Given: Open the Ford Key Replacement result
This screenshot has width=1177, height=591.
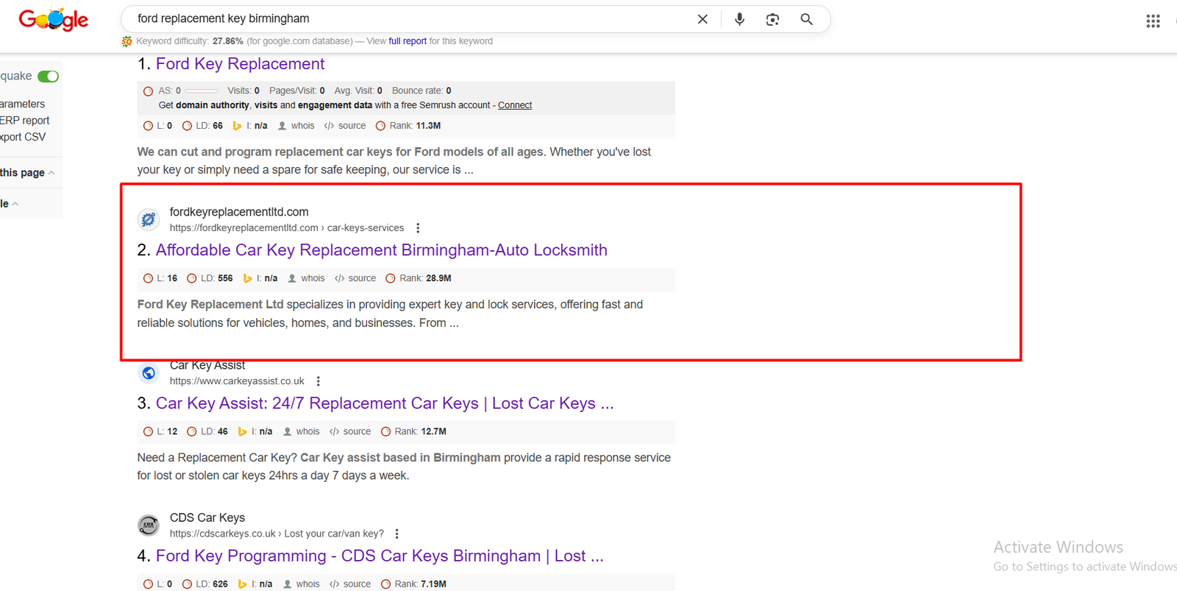Looking at the screenshot, I should 240,64.
